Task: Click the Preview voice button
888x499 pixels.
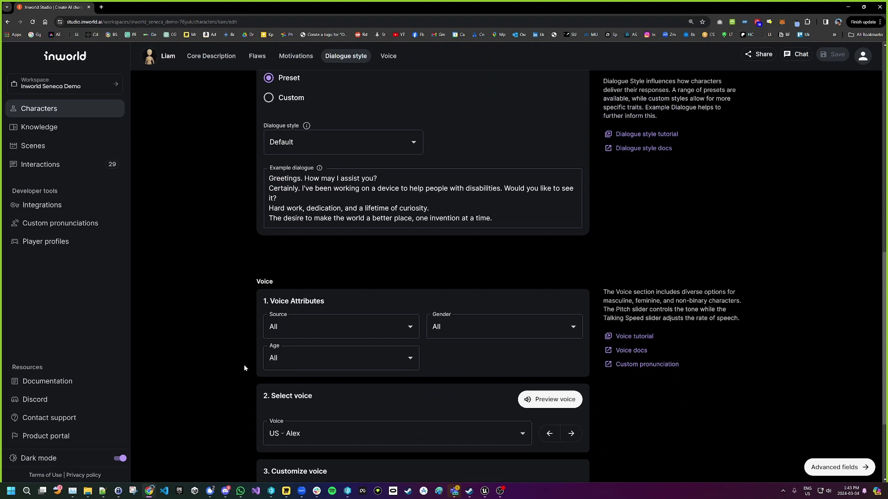Action: click(550, 400)
